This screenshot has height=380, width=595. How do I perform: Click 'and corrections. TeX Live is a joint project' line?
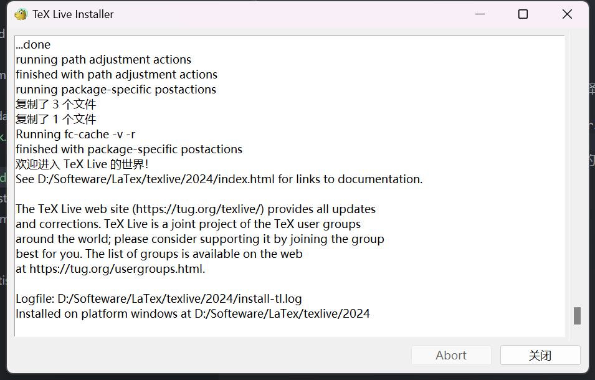[188, 224]
